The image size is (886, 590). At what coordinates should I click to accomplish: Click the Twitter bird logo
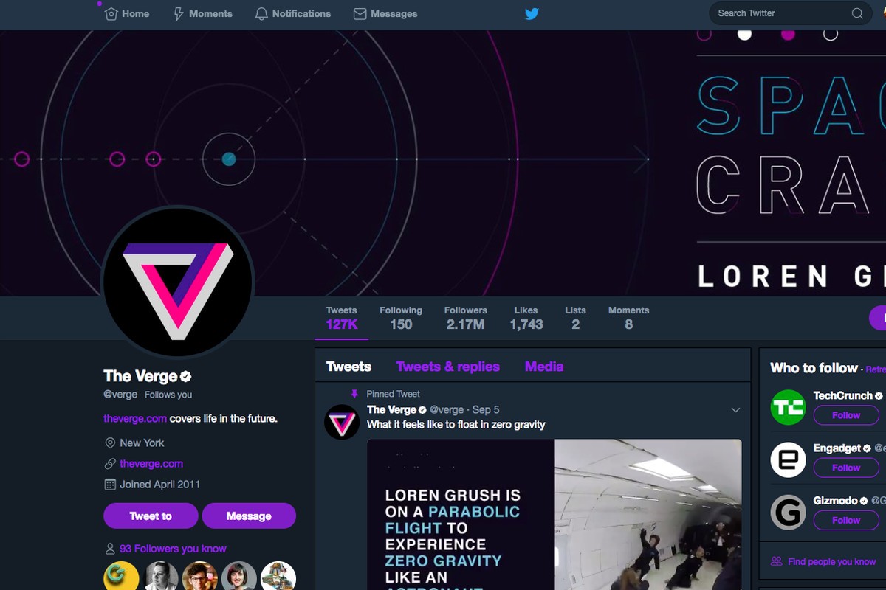tap(532, 13)
